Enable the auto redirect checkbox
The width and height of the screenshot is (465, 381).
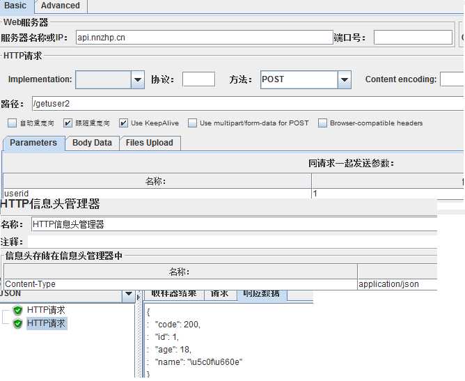12,123
